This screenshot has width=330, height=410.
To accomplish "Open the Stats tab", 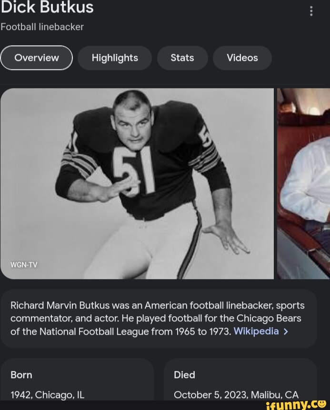I will click(182, 58).
